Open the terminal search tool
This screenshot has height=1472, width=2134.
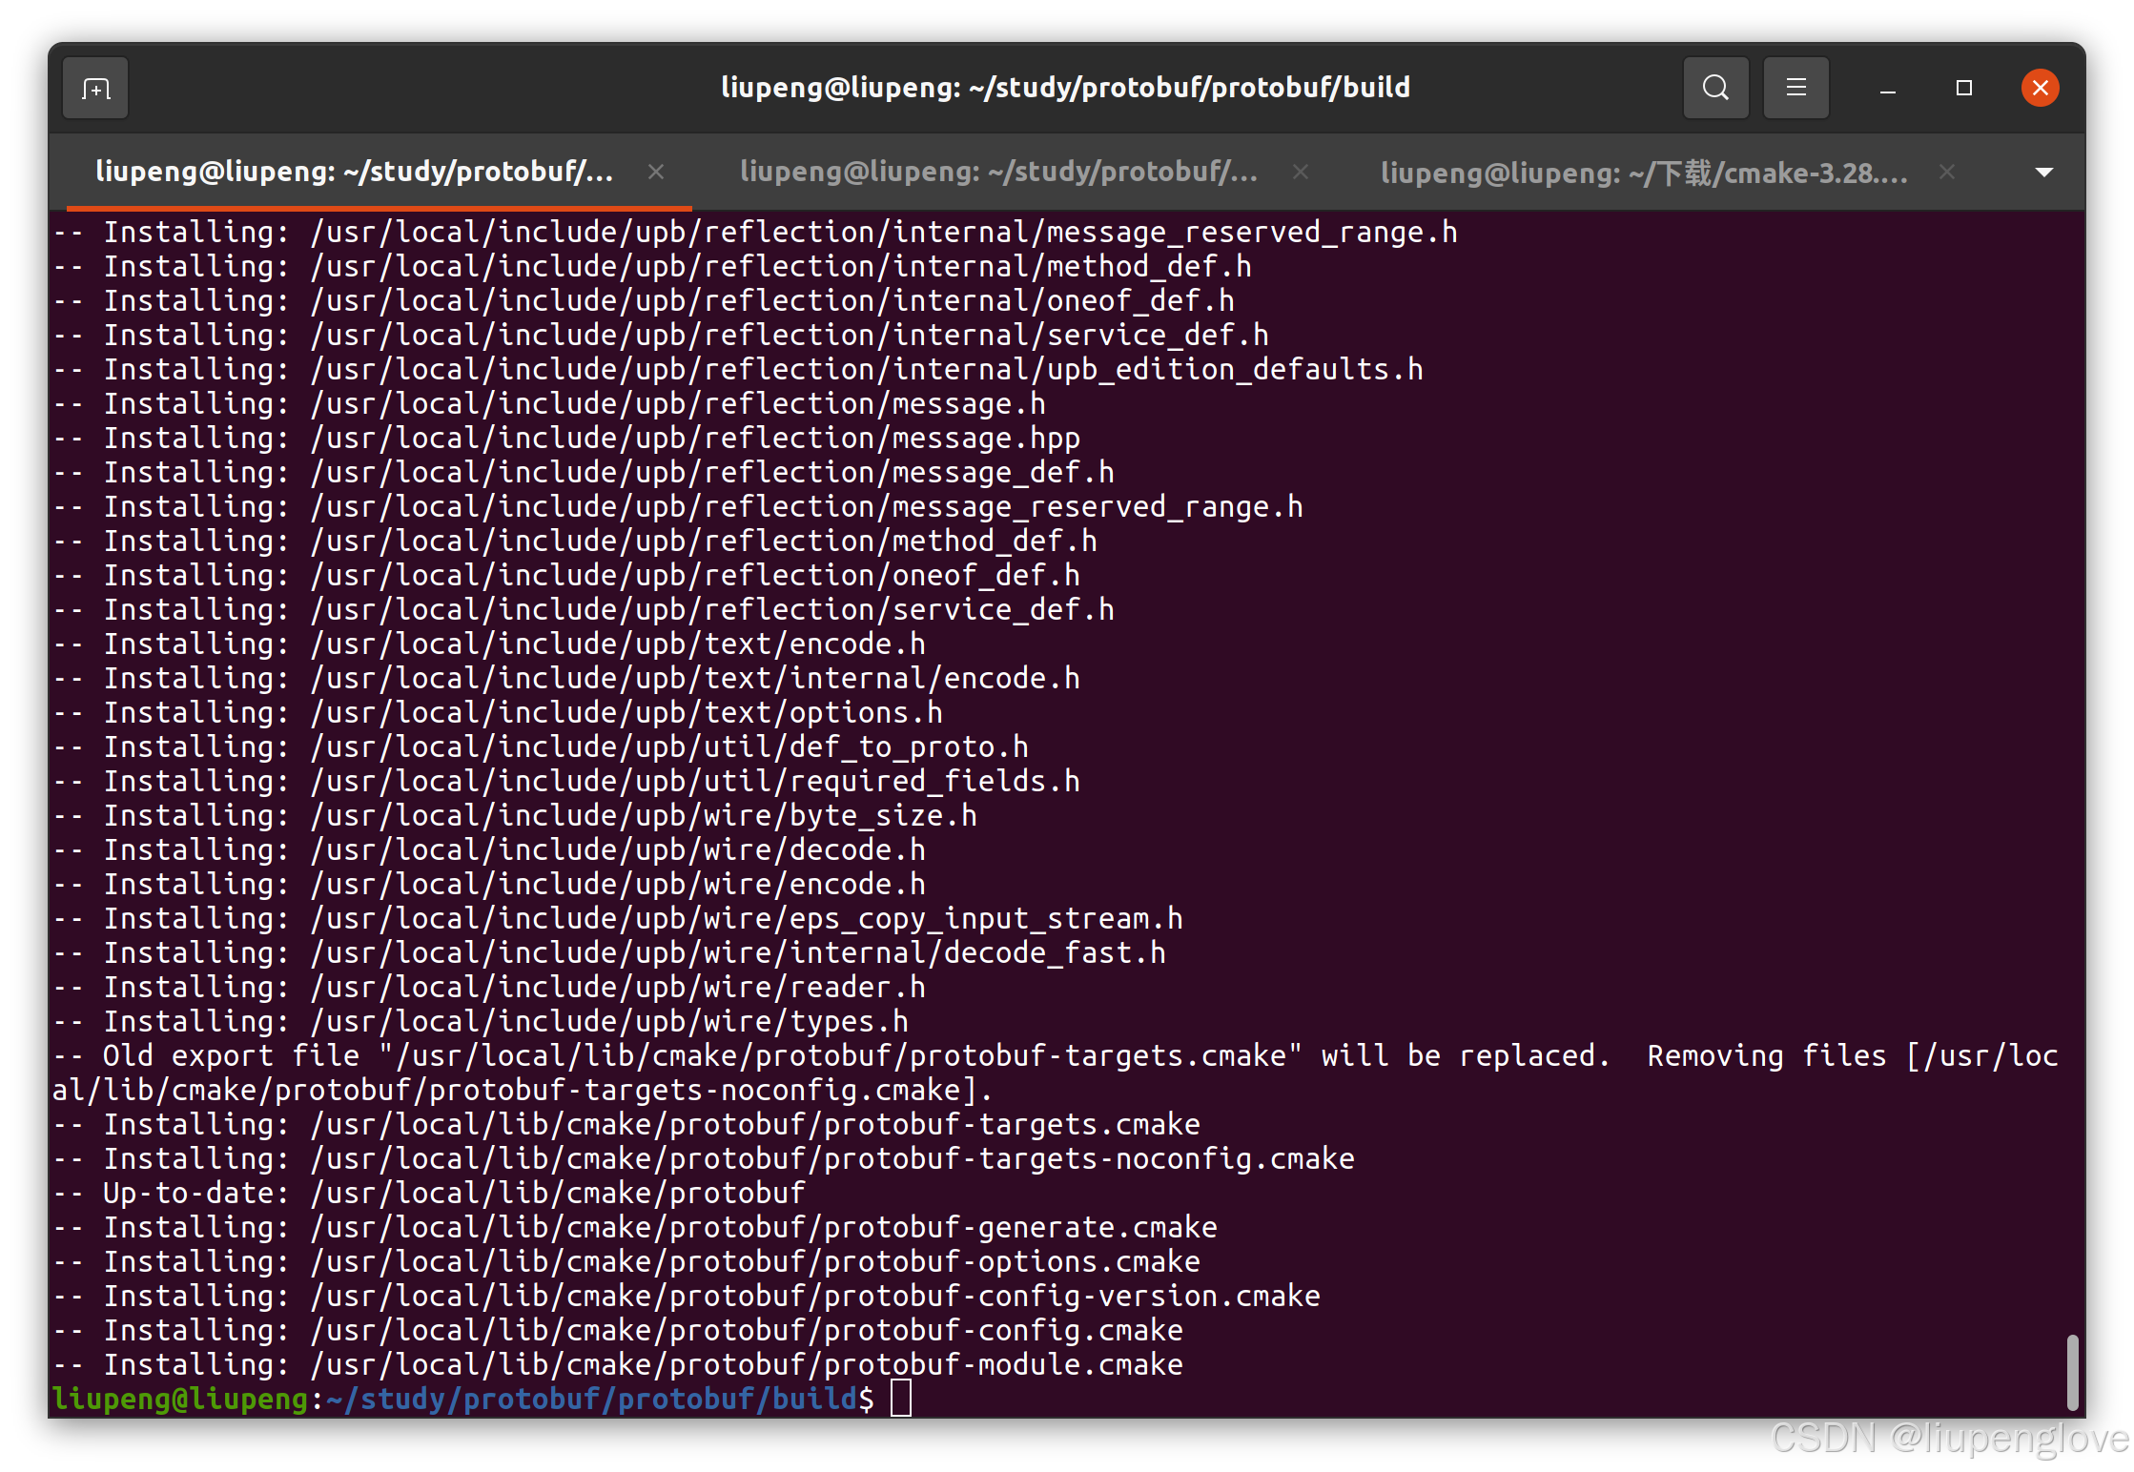point(1715,88)
